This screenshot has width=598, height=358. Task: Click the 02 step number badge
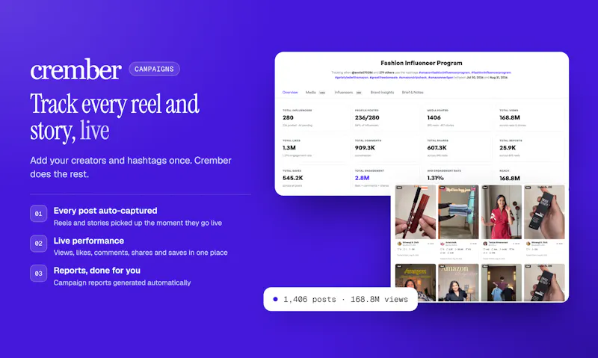39,243
